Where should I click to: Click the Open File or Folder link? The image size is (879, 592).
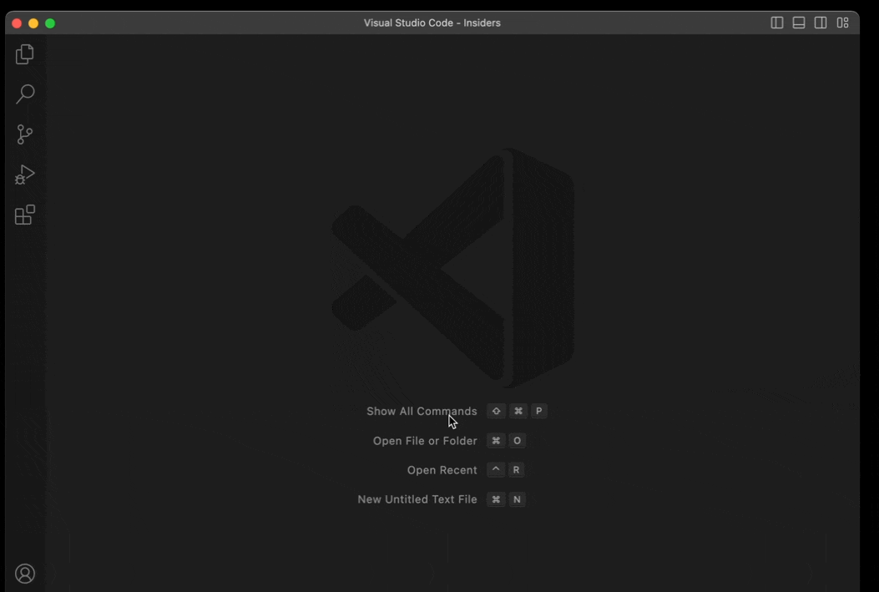tap(425, 440)
